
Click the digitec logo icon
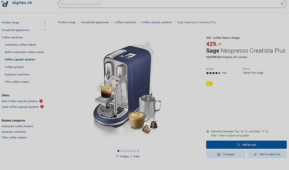coord(5,4)
